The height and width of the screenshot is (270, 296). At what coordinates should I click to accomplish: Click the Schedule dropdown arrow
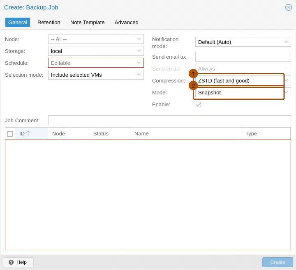pos(139,63)
